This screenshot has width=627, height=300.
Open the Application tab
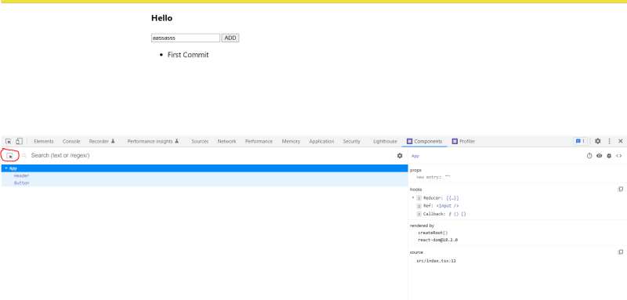coord(321,142)
